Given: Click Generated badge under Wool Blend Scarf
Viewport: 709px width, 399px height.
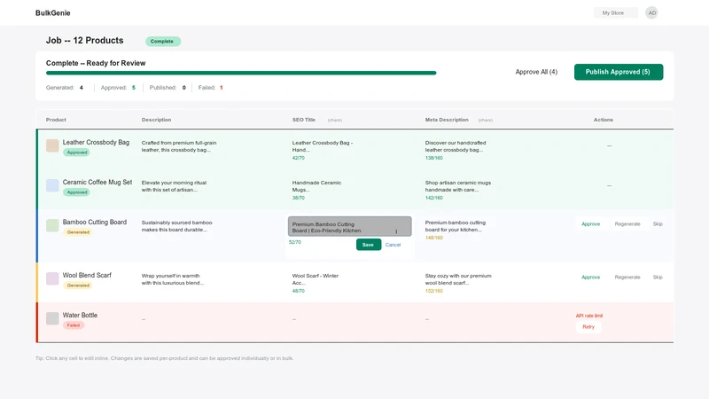Looking at the screenshot, I should [x=78, y=286].
